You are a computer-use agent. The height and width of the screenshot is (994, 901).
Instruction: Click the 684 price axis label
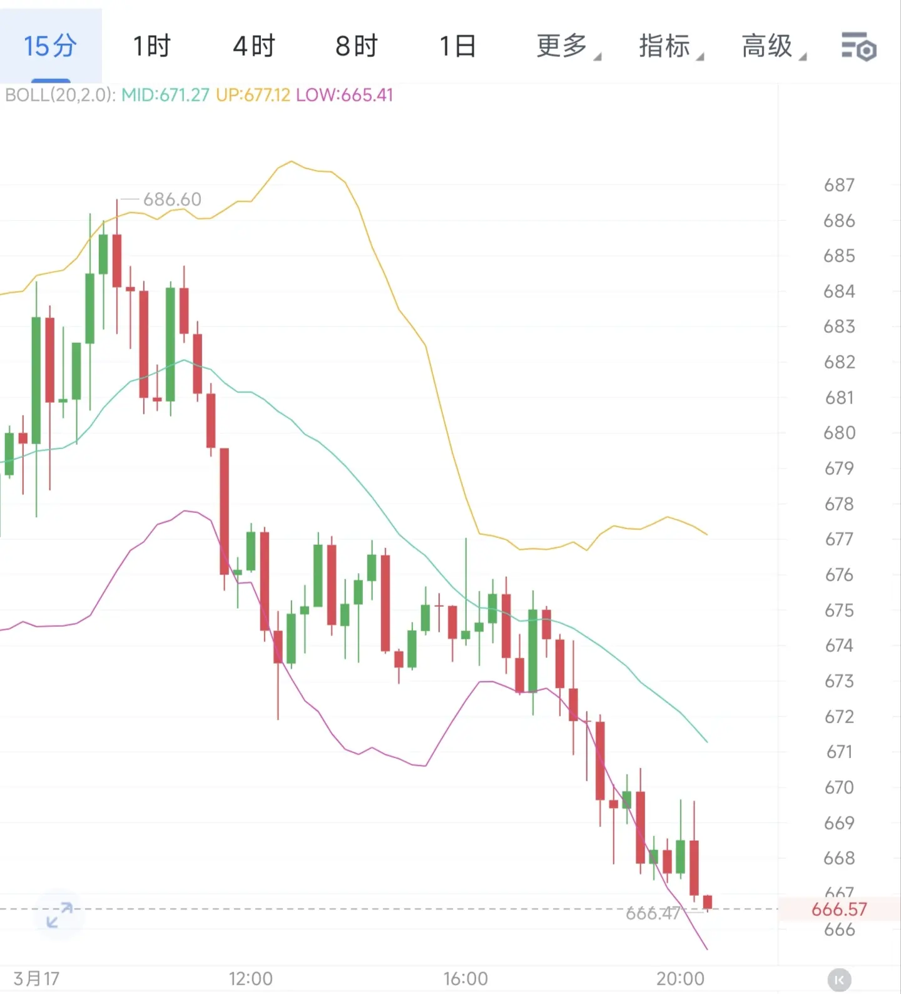(x=839, y=292)
